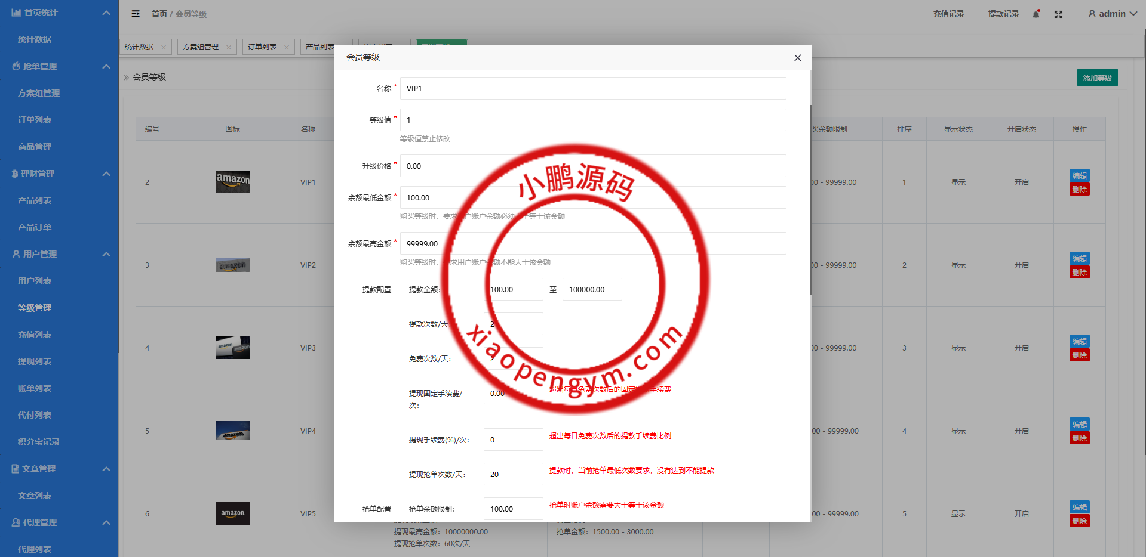Click the Amazon icon thumbnail for VIP1
1146x557 pixels.
(x=232, y=182)
